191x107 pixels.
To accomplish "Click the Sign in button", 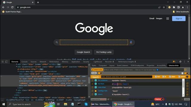I will click(x=179, y=18).
